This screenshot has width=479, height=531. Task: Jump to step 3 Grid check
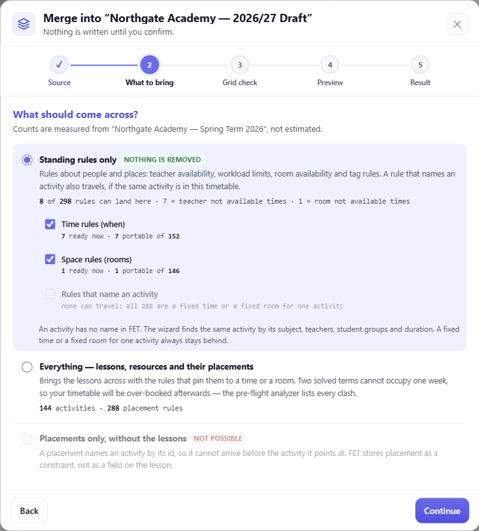pyautogui.click(x=239, y=65)
